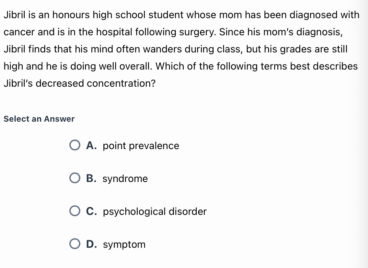The width and height of the screenshot is (368, 268).
Task: Click the 'syndrome' answer label
Action: click(125, 179)
